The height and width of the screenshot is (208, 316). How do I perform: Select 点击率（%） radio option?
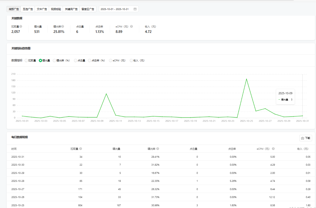tap(90, 61)
